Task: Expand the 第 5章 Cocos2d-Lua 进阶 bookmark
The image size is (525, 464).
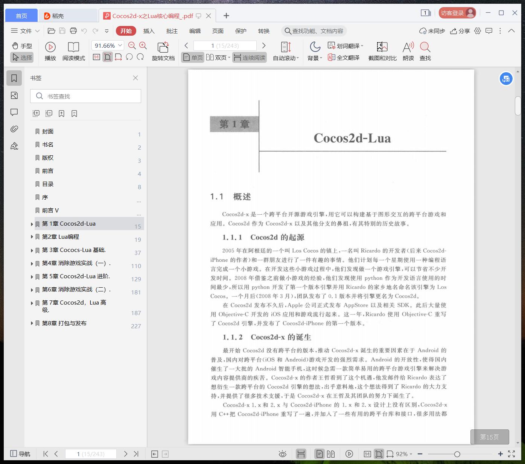Action: point(32,277)
